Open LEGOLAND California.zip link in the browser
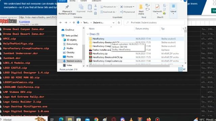This screenshot has height=121, width=216. click(21, 87)
